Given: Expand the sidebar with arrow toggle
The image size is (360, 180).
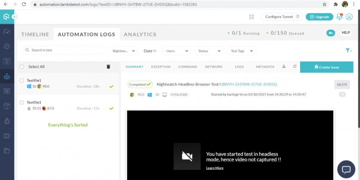Looking at the screenshot, I should (14, 17).
